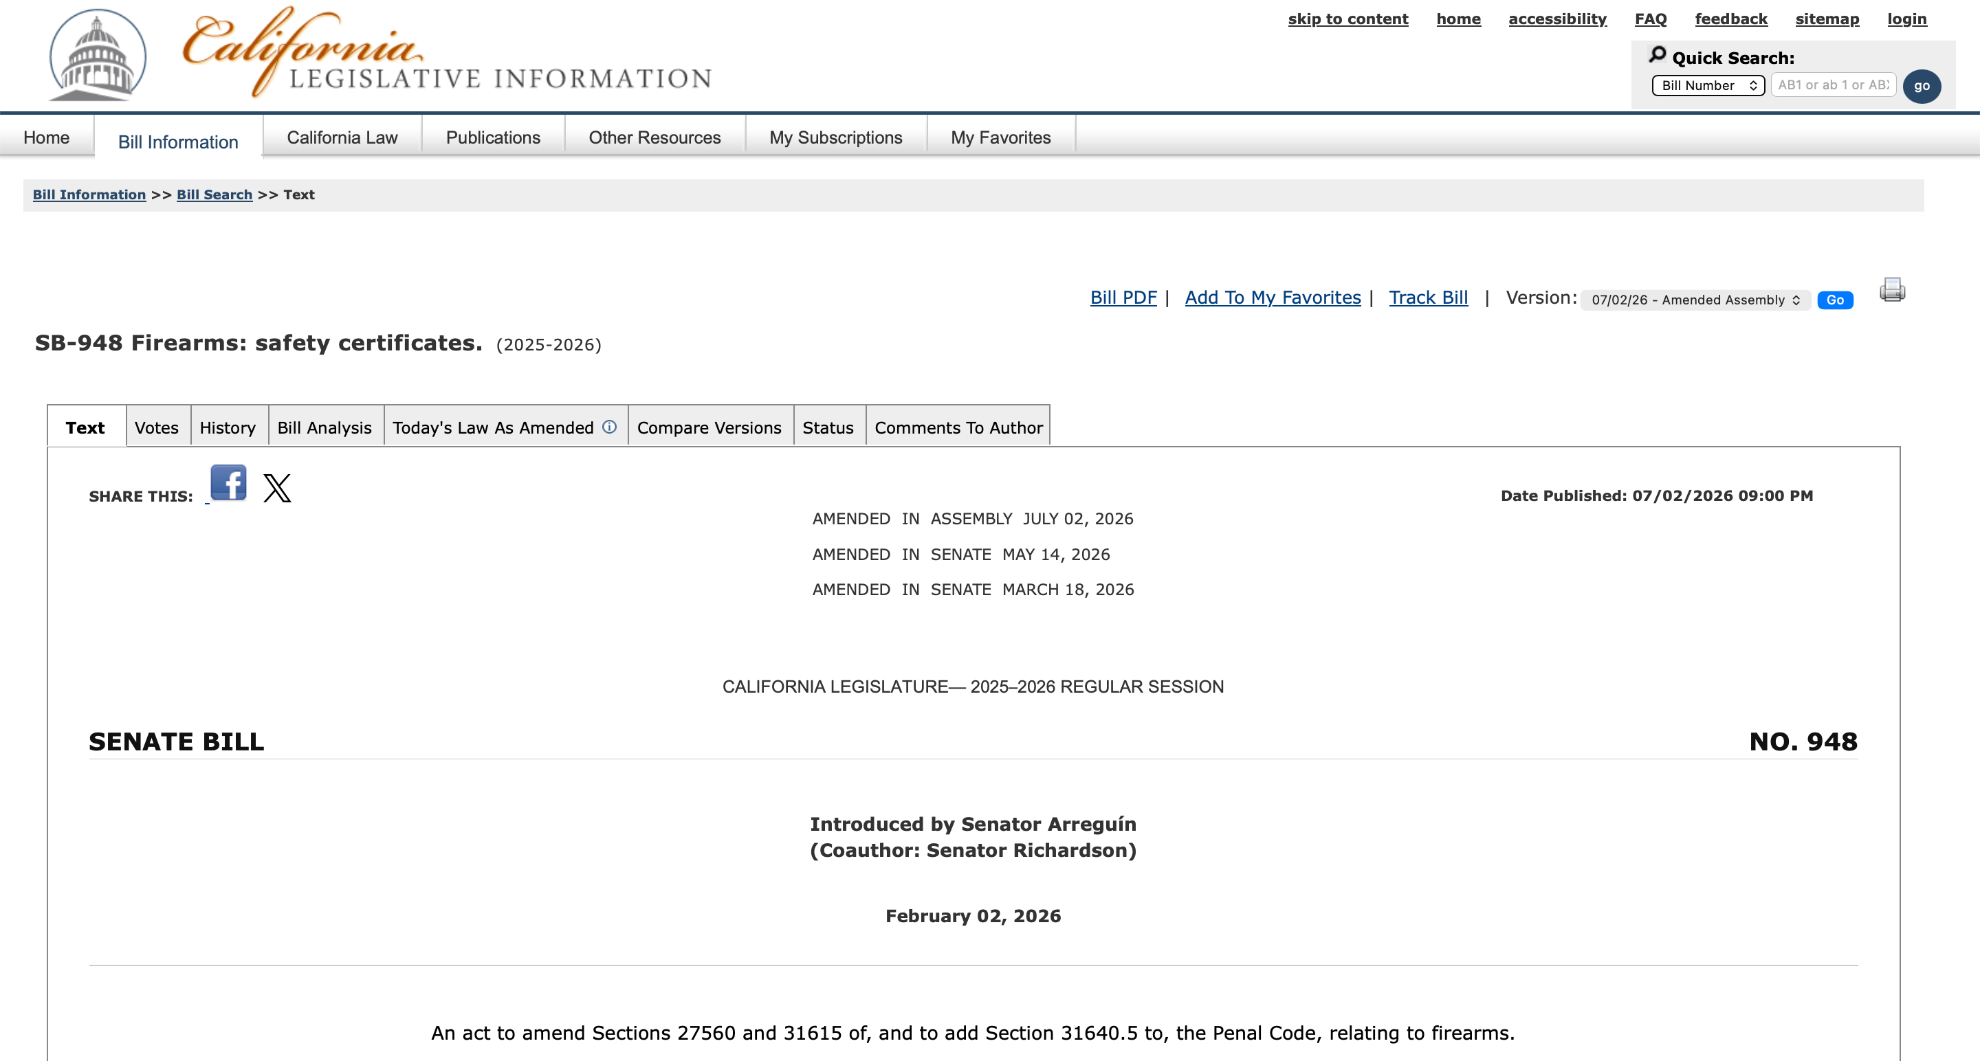The height and width of the screenshot is (1061, 1980).
Task: Click the home link in the top bar
Action: pos(1458,19)
